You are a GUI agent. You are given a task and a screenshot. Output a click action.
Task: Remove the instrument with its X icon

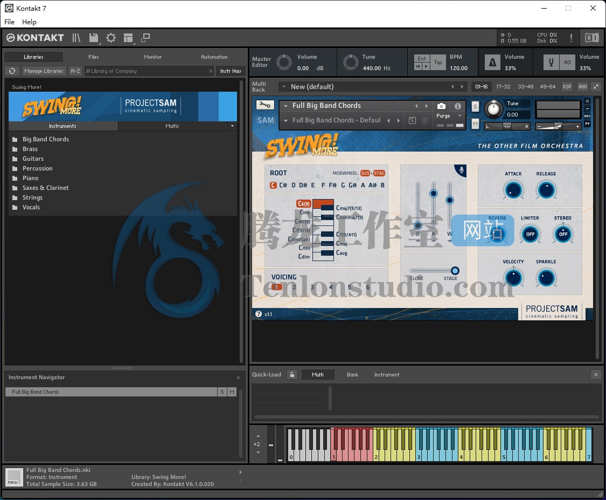(588, 101)
